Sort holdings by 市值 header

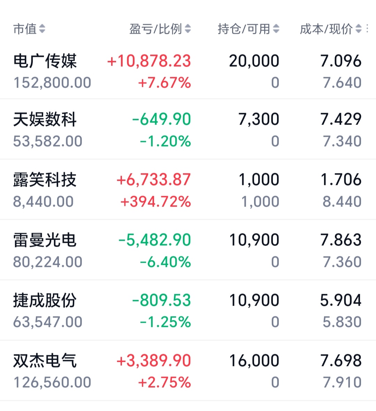pyautogui.click(x=25, y=29)
